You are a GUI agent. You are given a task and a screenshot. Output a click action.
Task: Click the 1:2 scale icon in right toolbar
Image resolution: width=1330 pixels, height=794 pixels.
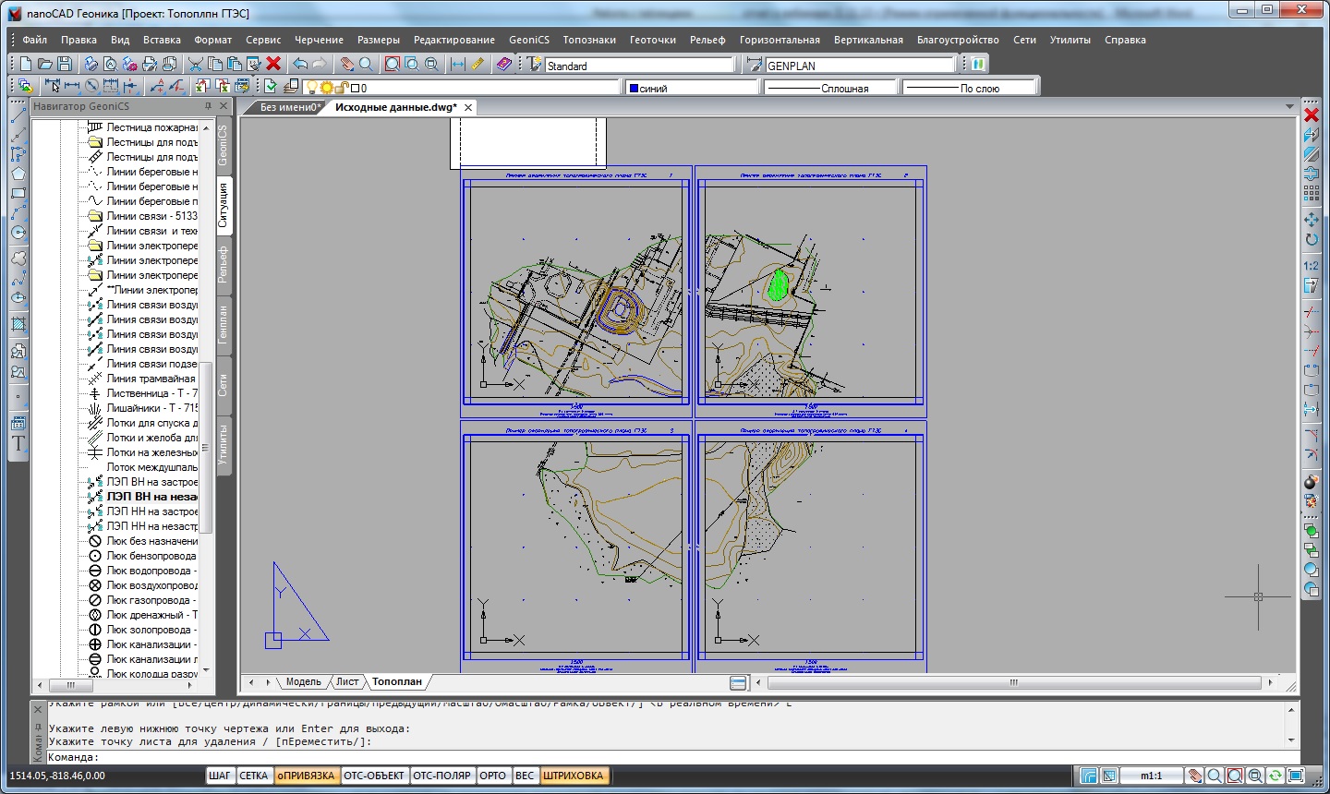coord(1311,266)
